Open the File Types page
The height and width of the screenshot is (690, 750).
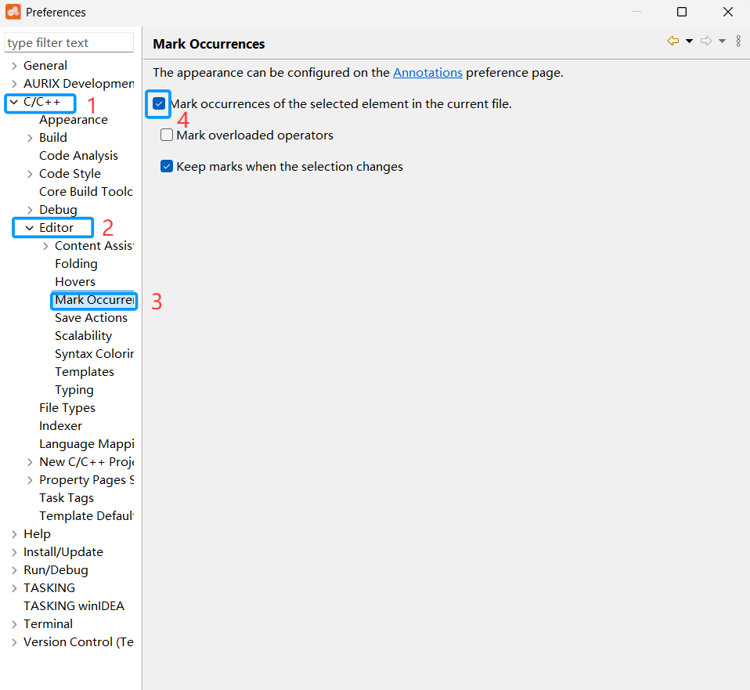coord(67,408)
